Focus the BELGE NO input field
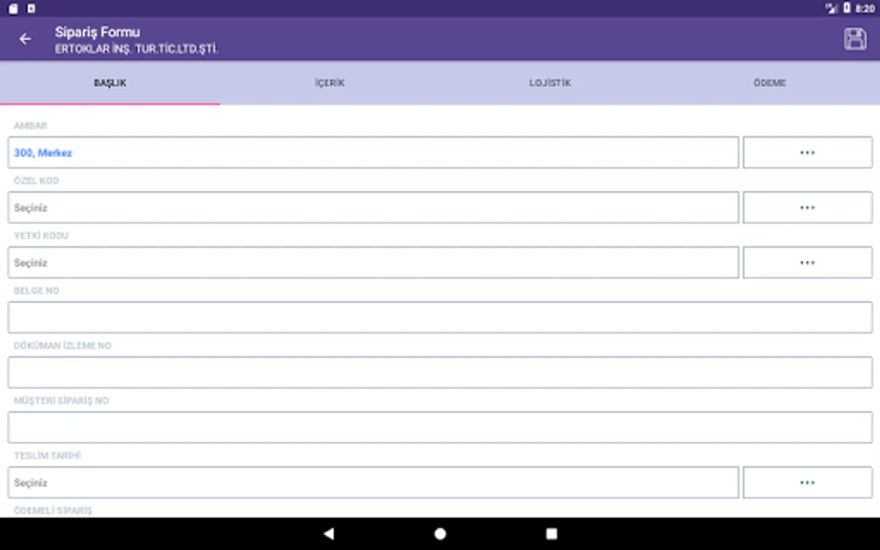The width and height of the screenshot is (880, 550). (440, 318)
